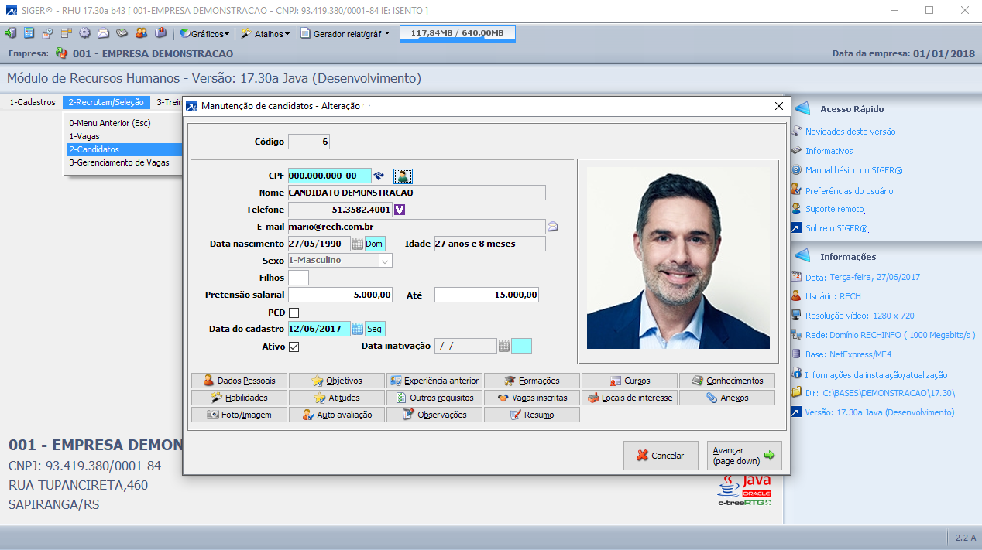Click the purple V icon next to Telefone
The height and width of the screenshot is (550, 982).
400,209
